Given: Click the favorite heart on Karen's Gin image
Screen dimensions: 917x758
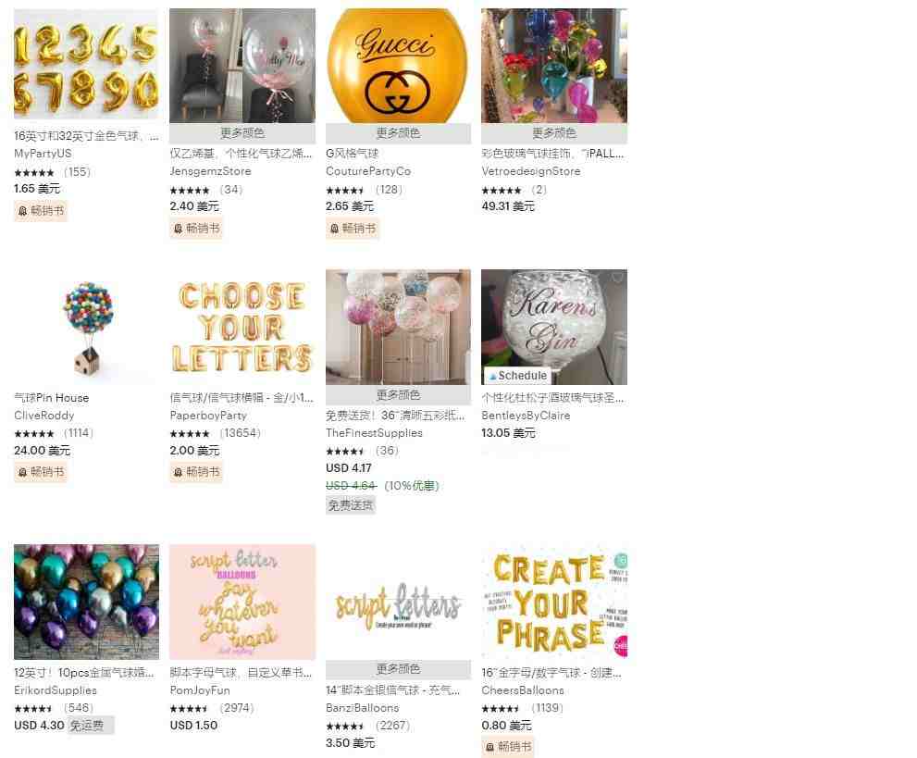Looking at the screenshot, I should pos(616,279).
